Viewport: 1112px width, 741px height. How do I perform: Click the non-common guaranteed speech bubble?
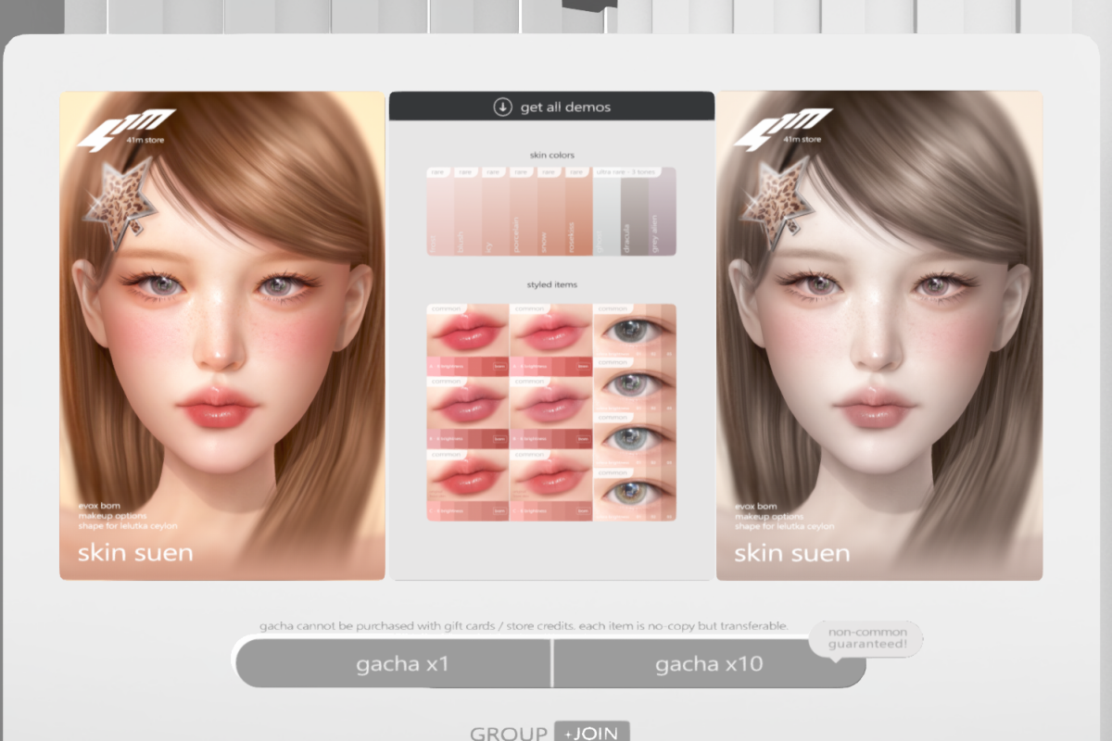click(x=865, y=638)
